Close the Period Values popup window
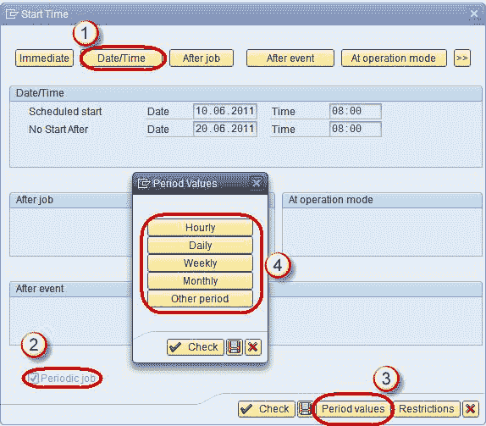The image size is (486, 426). click(x=257, y=183)
